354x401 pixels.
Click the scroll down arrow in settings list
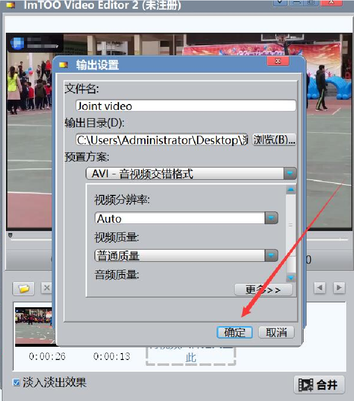coord(291,277)
